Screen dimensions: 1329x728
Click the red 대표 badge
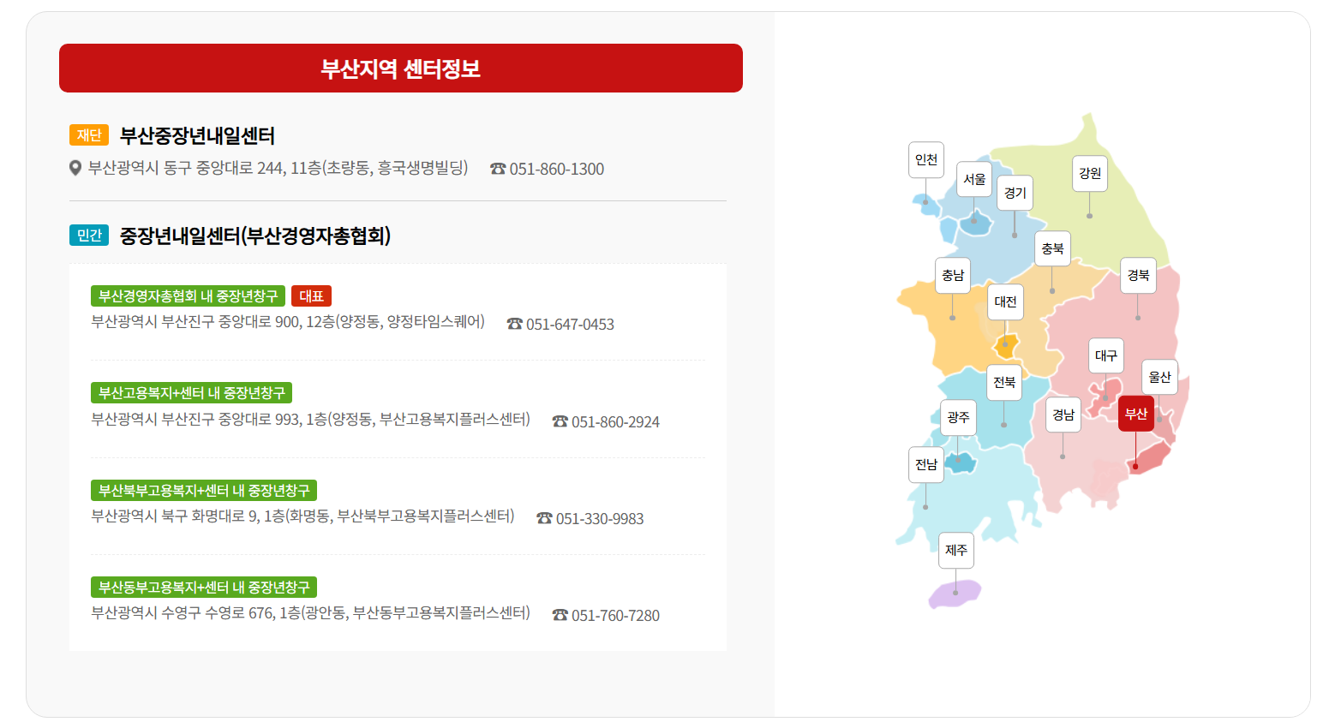pos(311,296)
